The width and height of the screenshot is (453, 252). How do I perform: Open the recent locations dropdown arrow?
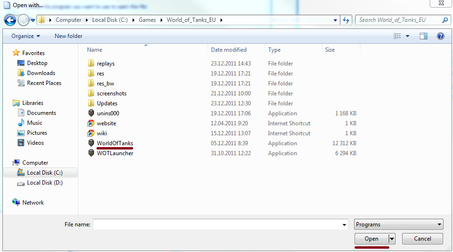[x=33, y=20]
